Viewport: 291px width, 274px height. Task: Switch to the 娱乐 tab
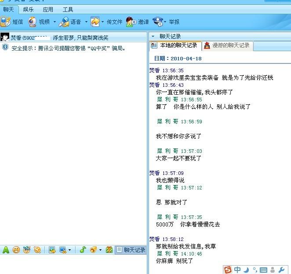pos(28,9)
